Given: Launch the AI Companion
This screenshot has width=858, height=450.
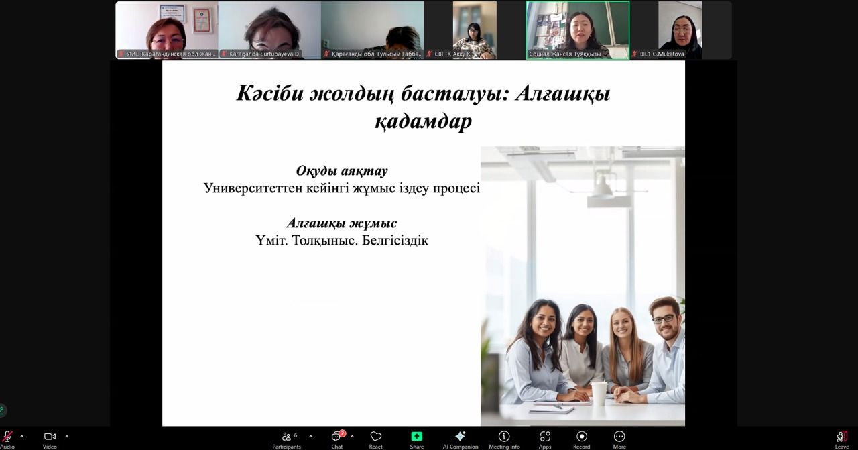Looking at the screenshot, I should point(460,437).
